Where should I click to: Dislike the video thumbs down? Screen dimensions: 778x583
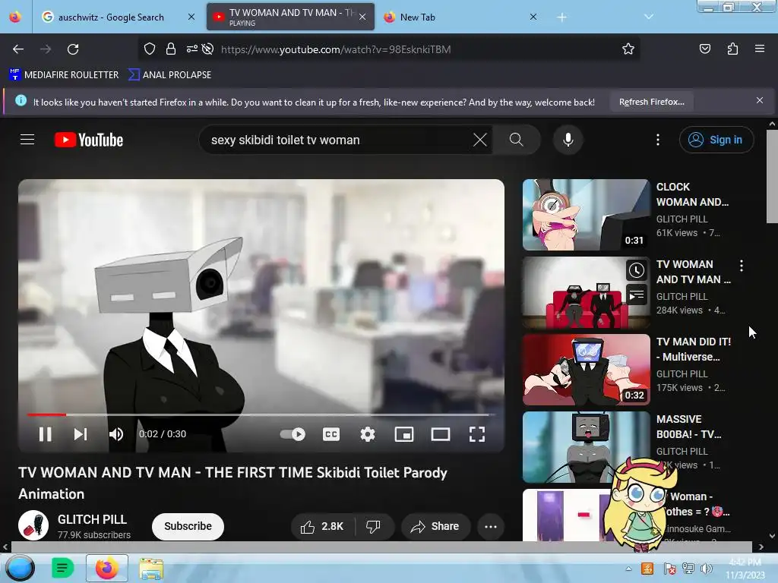374,527
